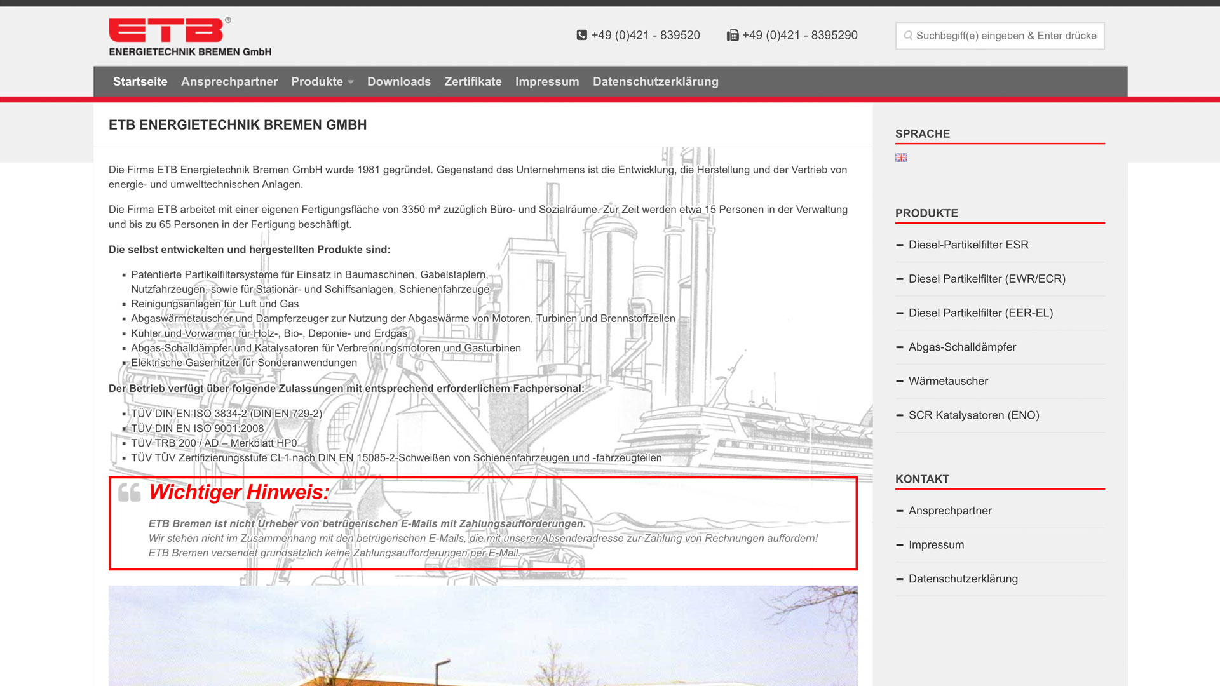Open the Downloads navigation item

click(x=399, y=81)
